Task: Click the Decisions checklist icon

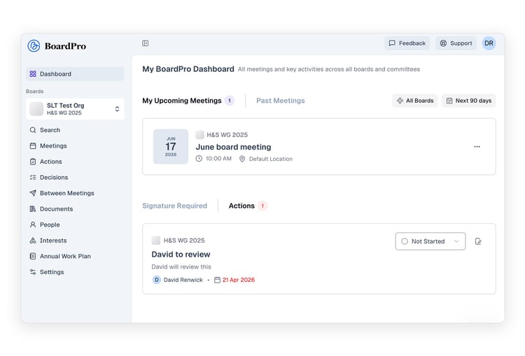Action: click(33, 178)
